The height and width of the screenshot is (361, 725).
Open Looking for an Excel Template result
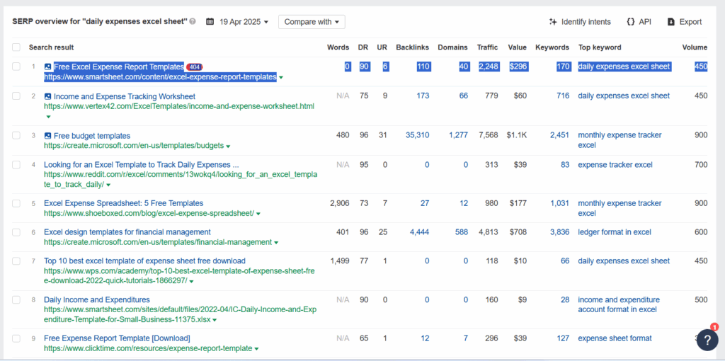pos(142,164)
